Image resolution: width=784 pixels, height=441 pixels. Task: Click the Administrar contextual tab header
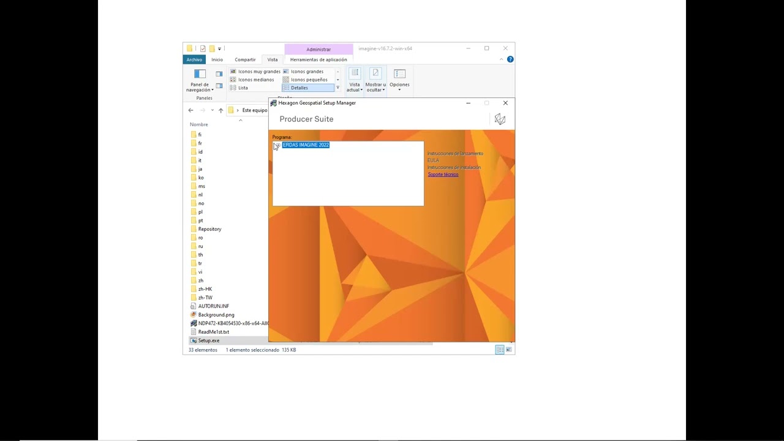coord(318,49)
